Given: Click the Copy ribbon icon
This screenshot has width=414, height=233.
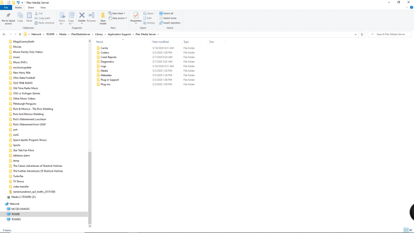Looking at the screenshot, I should [x=20, y=16].
